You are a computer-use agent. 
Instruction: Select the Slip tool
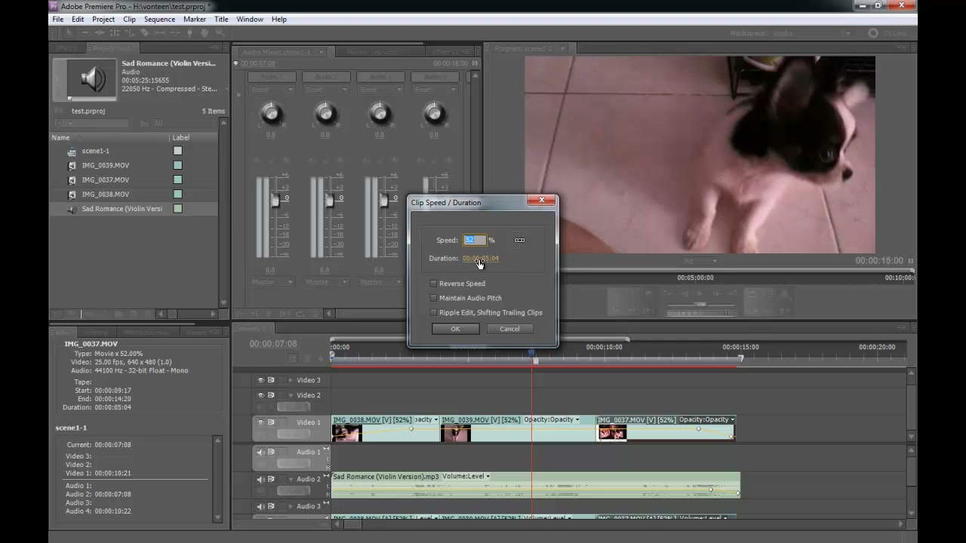click(x=160, y=33)
